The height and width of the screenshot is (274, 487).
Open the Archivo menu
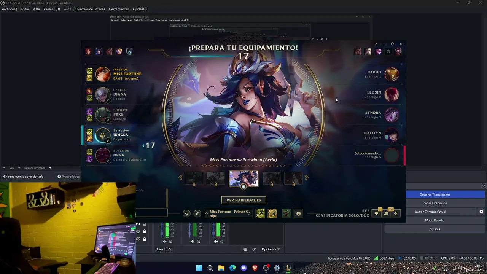tap(10, 9)
